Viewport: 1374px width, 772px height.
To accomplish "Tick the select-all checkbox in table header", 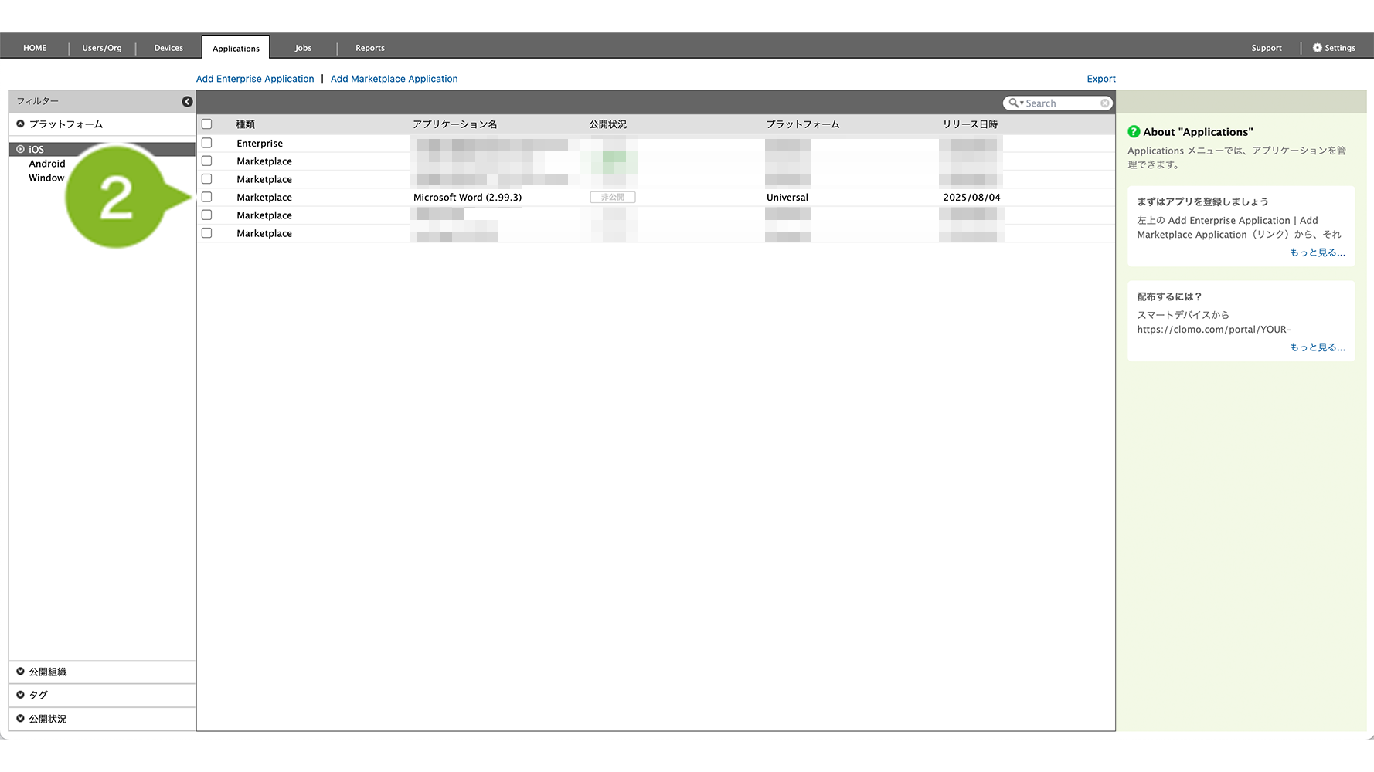I will [206, 124].
